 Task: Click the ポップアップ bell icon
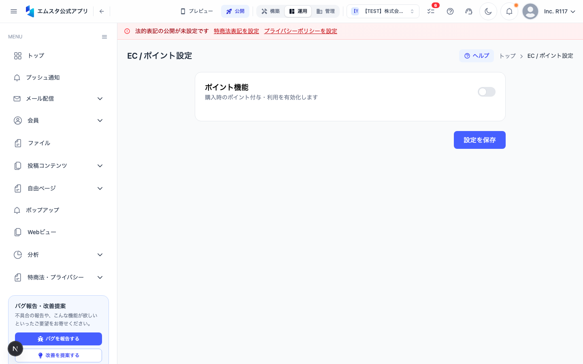coord(17,210)
